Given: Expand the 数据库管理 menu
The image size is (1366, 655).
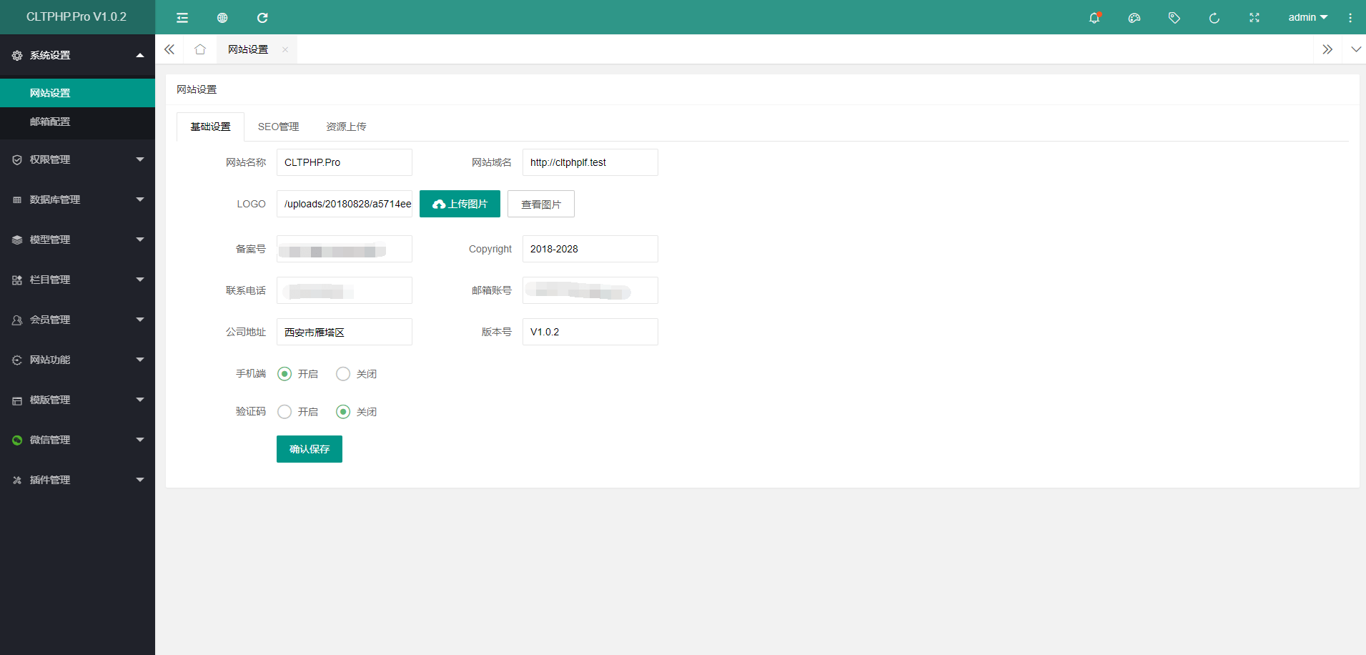Looking at the screenshot, I should pos(77,200).
